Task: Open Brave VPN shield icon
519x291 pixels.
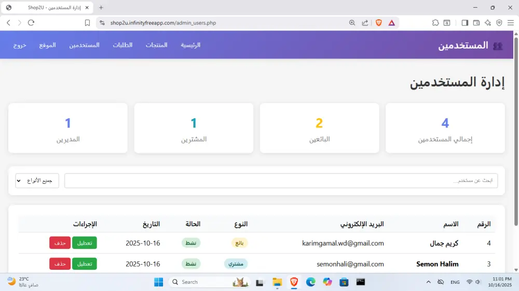Action: (x=499, y=23)
